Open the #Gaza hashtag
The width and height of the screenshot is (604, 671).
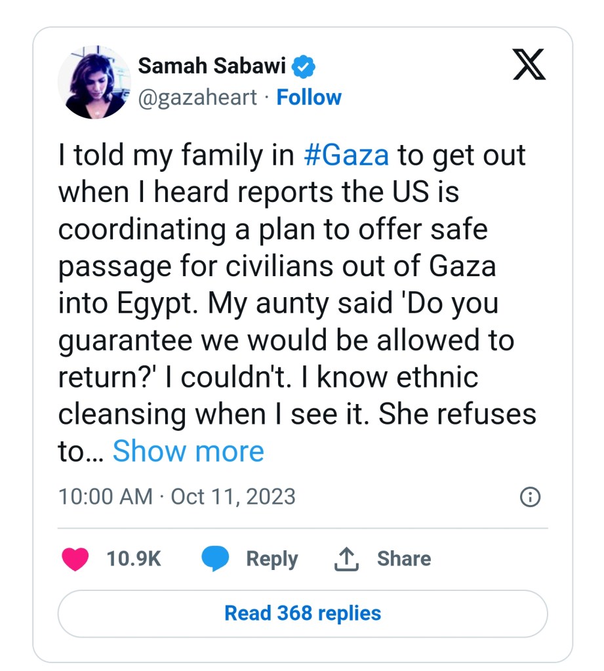pos(347,155)
